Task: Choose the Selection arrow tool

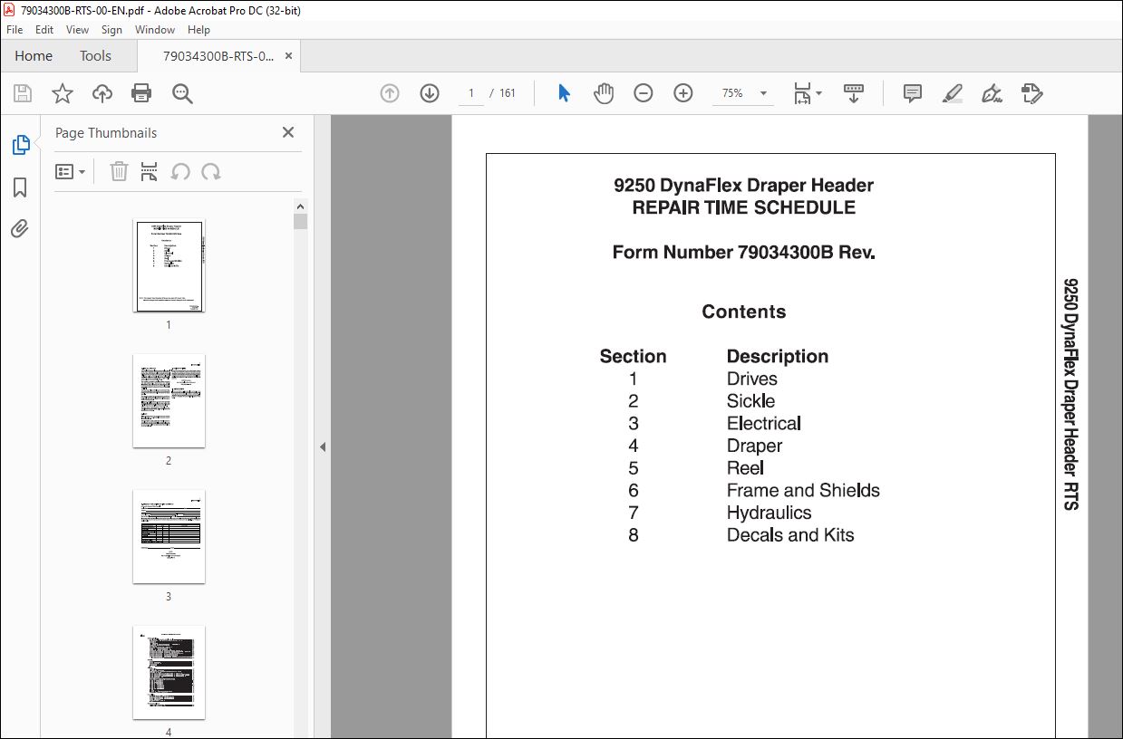Action: (x=564, y=93)
